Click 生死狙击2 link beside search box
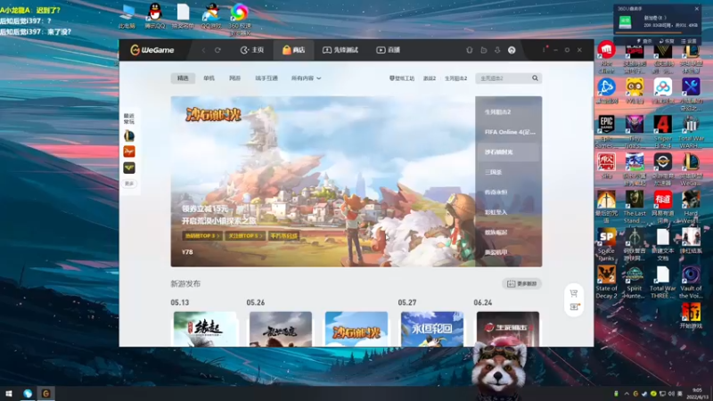713x401 pixels. (x=455, y=78)
